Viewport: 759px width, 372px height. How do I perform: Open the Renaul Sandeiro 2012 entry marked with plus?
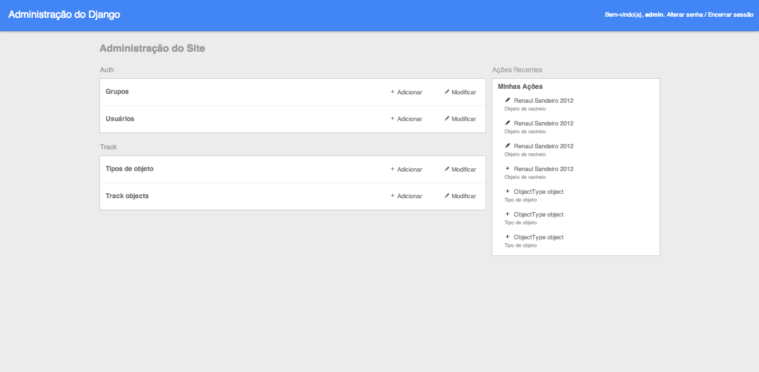[543, 169]
